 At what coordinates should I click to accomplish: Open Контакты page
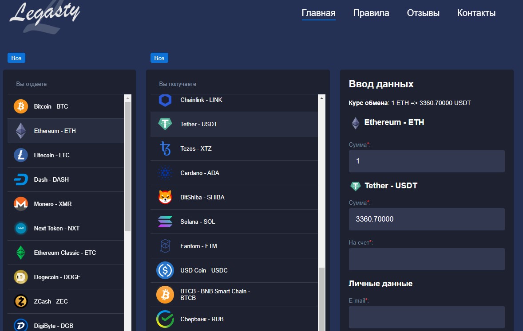[x=476, y=13]
